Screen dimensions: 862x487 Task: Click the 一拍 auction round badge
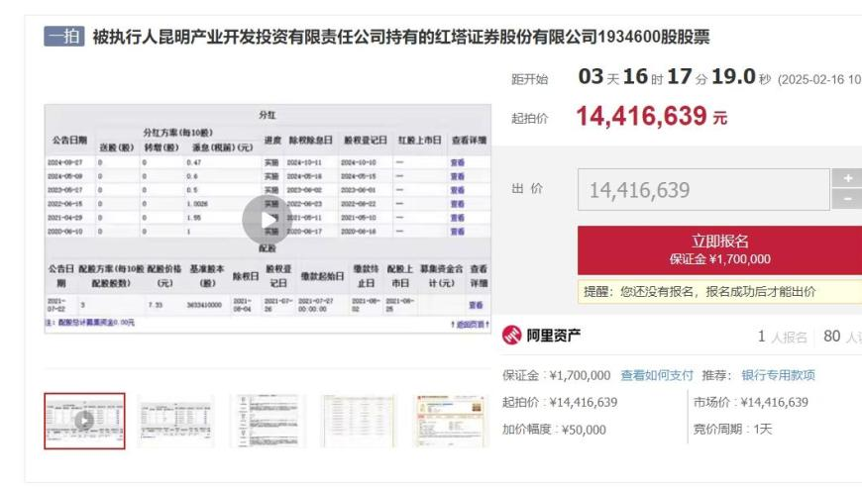coord(64,37)
